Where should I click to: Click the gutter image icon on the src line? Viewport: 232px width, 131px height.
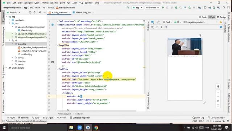click(53, 62)
